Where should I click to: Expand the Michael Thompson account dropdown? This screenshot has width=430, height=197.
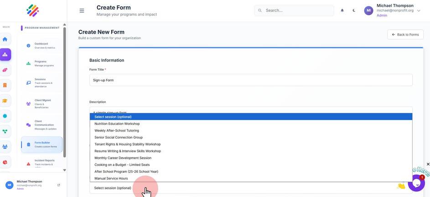click(419, 10)
